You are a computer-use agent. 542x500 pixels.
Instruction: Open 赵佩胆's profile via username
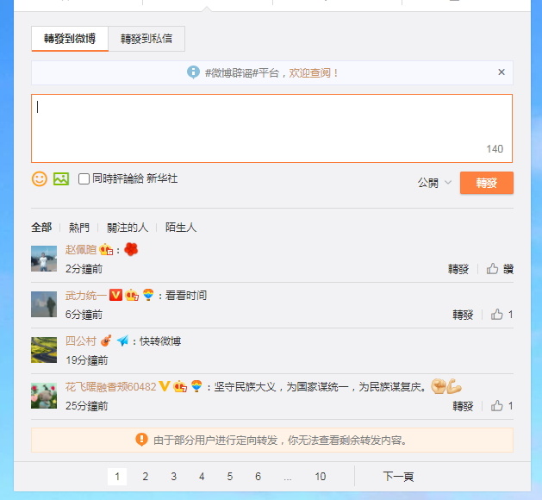[81, 249]
